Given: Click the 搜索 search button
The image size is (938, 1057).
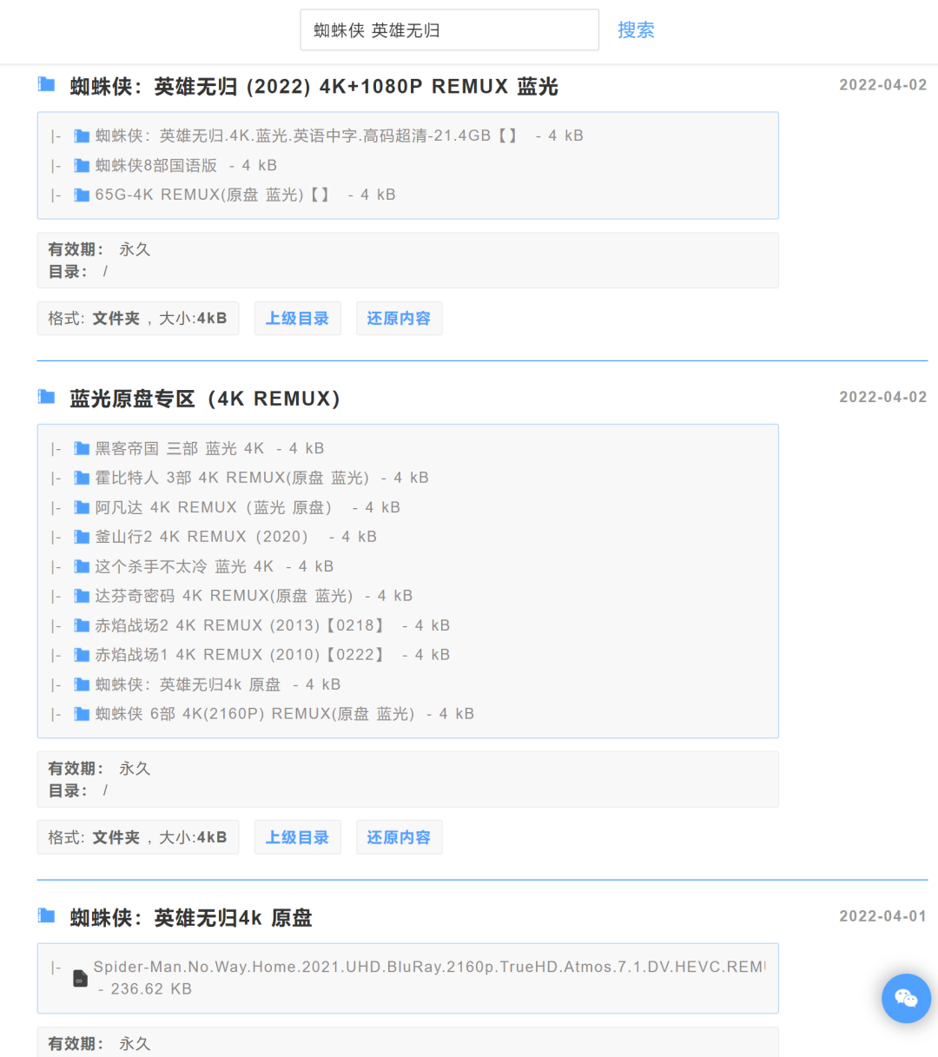Looking at the screenshot, I should (x=636, y=30).
